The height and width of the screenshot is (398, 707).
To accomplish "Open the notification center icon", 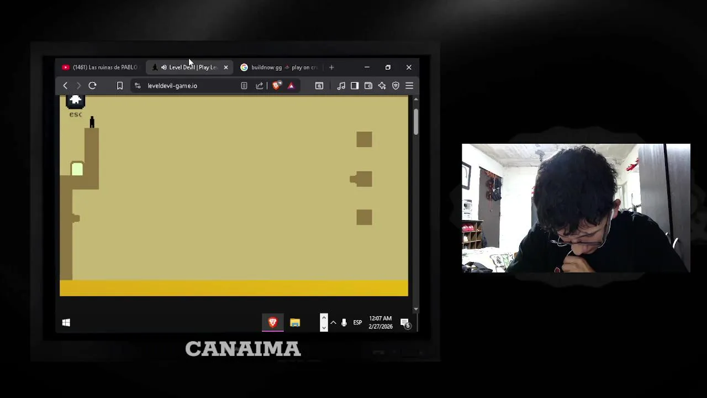I will click(405, 323).
